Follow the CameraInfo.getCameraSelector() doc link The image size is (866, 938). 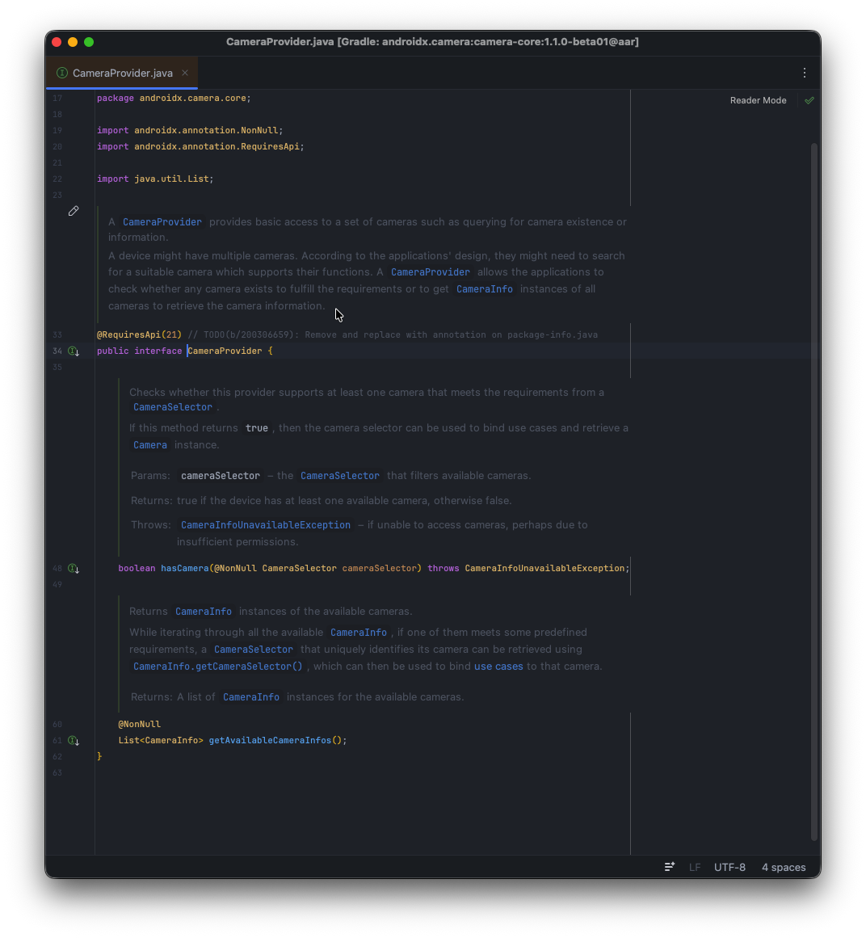217,667
